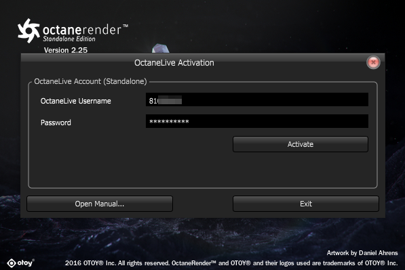Click the 'OctaneLive Activation' title text
Viewport: 405px width, 270px height.
pyautogui.click(x=174, y=63)
